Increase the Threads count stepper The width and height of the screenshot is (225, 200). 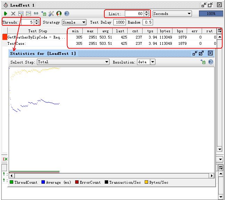pyautogui.click(x=37, y=21)
